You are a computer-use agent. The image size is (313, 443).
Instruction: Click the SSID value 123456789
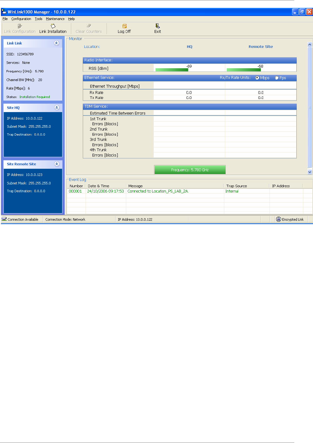(x=25, y=54)
